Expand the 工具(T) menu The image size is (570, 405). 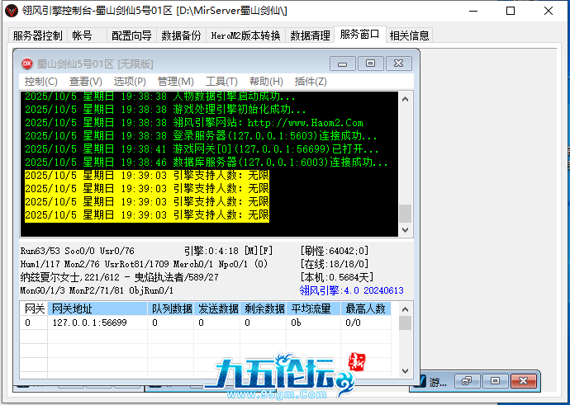221,82
